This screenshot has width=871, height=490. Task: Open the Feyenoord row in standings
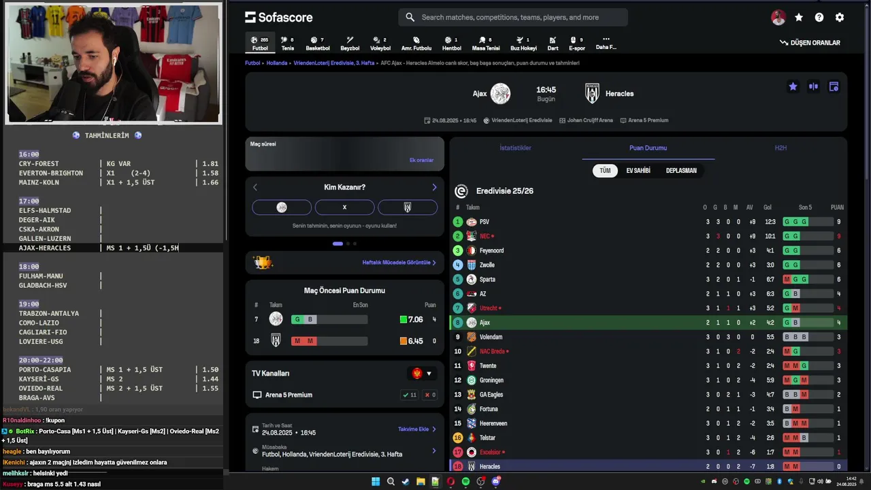[648, 250]
